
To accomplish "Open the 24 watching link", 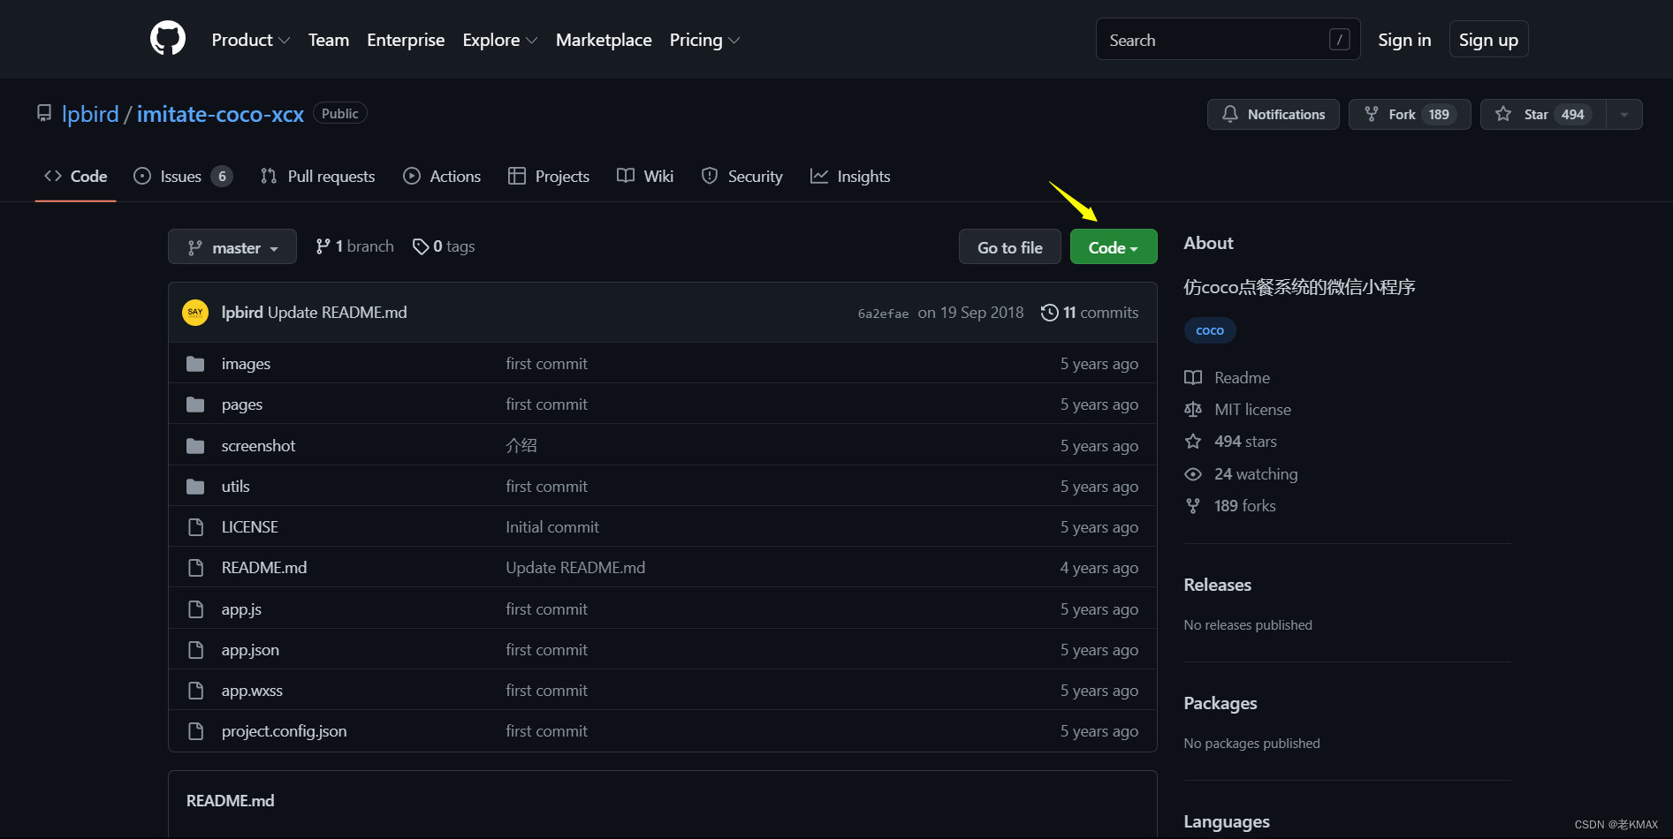I will (1242, 474).
